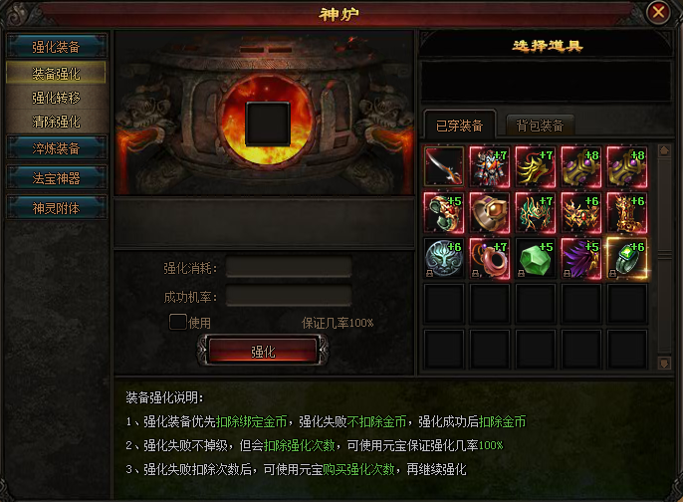Click the red 强化 button
Image resolution: width=683 pixels, height=502 pixels.
click(x=263, y=351)
